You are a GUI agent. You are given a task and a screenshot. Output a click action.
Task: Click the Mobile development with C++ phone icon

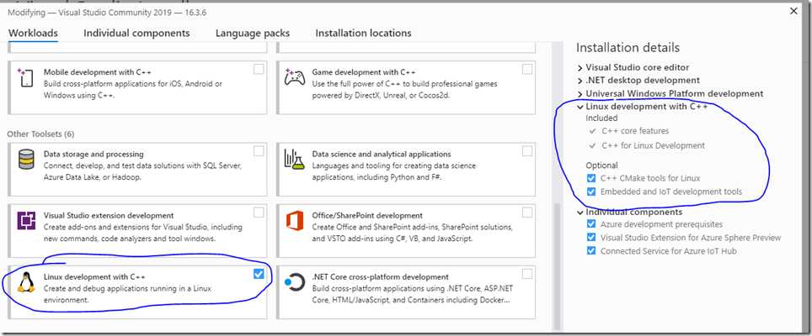coord(25,78)
